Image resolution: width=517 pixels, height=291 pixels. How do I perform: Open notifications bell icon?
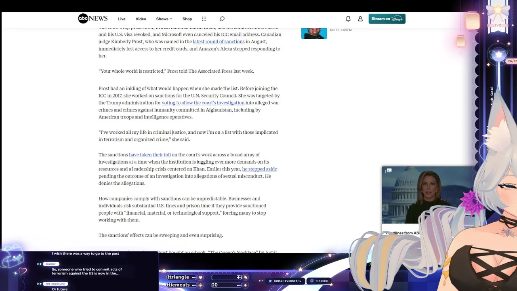[348, 19]
